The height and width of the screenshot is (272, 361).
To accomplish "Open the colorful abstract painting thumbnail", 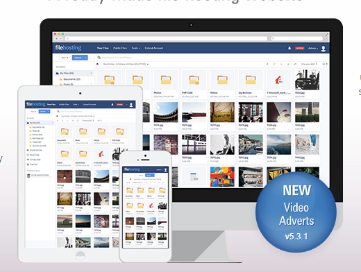I will [222, 177].
